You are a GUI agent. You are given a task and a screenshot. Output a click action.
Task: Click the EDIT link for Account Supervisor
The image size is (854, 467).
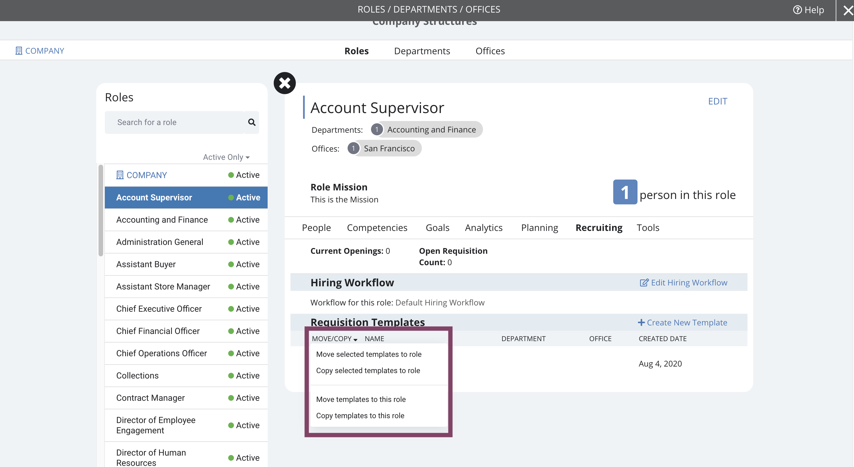coord(717,101)
